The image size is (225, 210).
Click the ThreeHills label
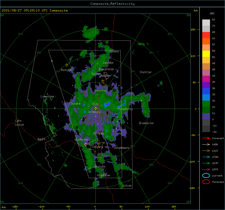click(x=125, y=109)
